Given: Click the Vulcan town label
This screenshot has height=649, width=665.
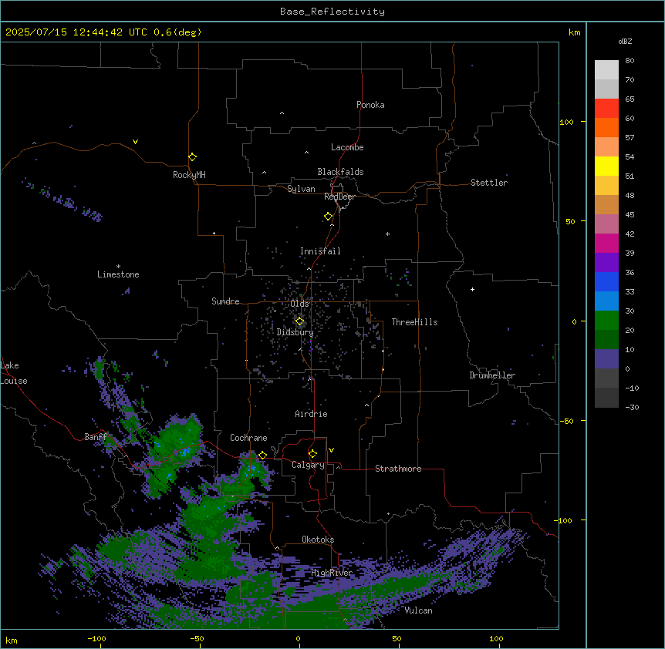Looking at the screenshot, I should pyautogui.click(x=418, y=610).
